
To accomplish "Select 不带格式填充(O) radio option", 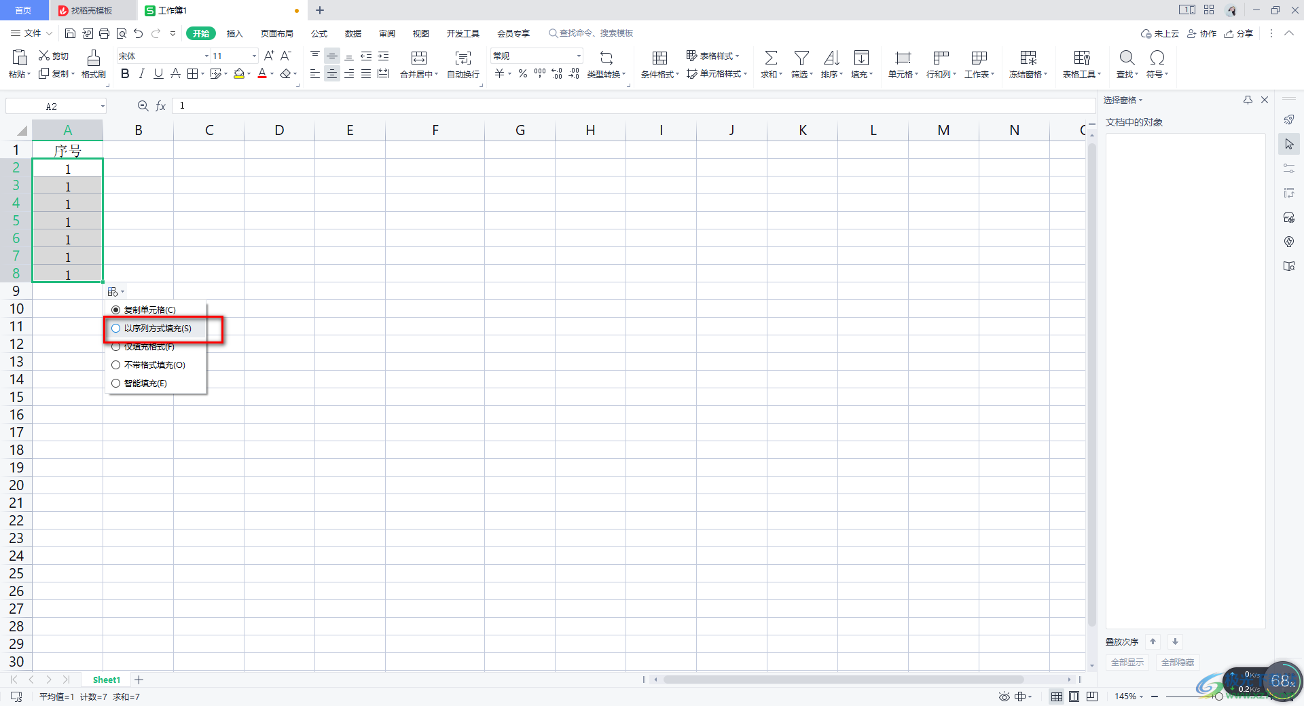I will [x=116, y=365].
